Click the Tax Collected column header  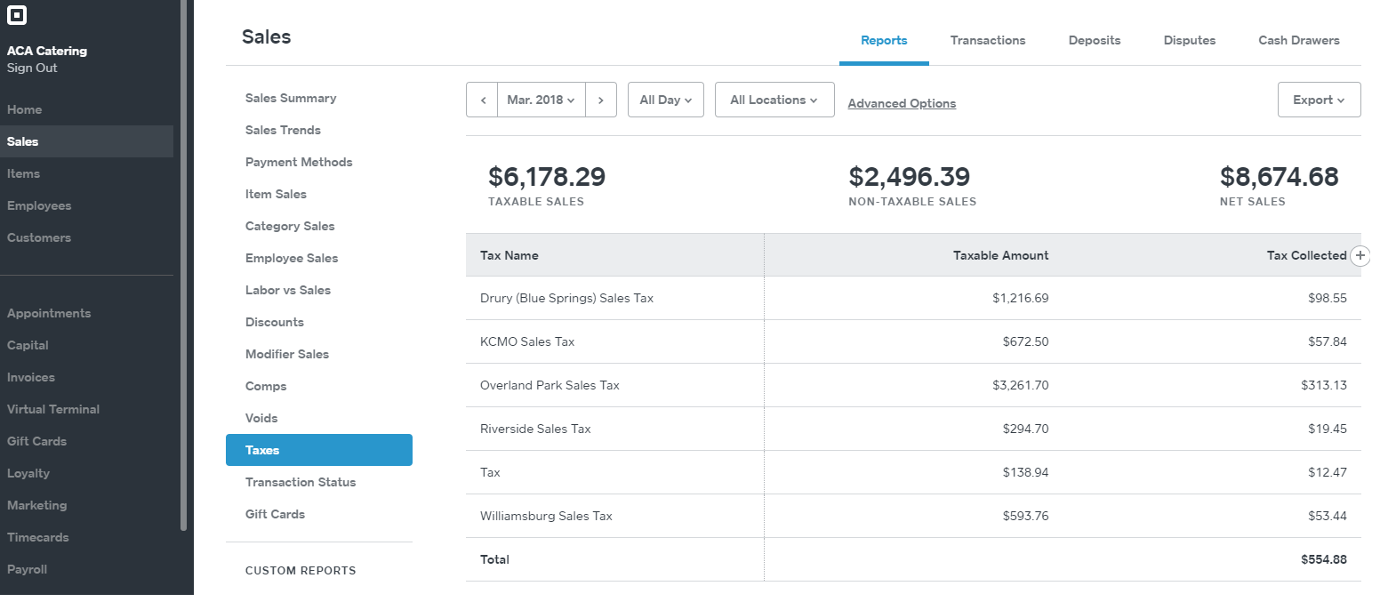coord(1306,255)
